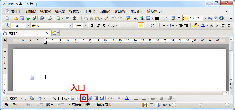The width and height of the screenshot is (235, 110).
Task: Open the 100% zoom dropdown in toolbar
Action: [205, 18]
